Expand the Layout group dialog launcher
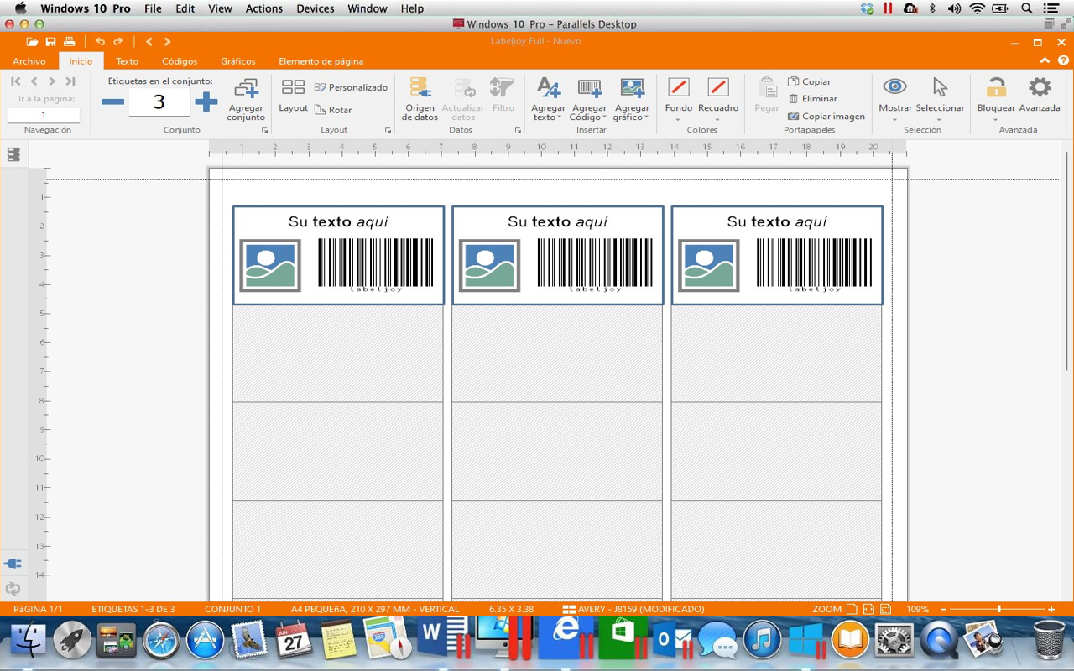The height and width of the screenshot is (671, 1074). [388, 130]
